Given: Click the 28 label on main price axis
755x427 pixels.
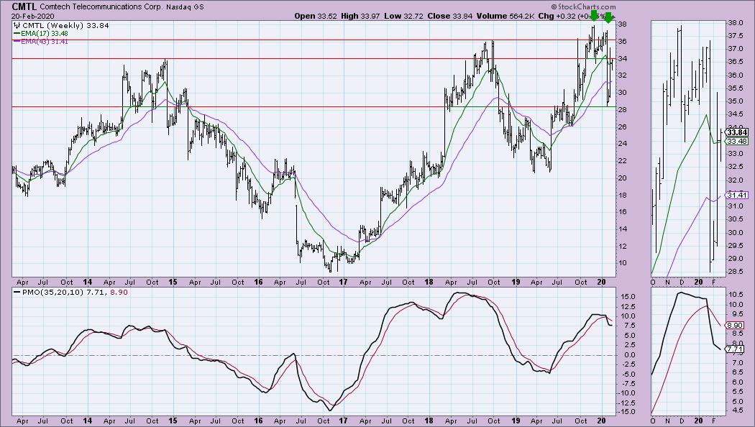Looking at the screenshot, I should (x=622, y=110).
